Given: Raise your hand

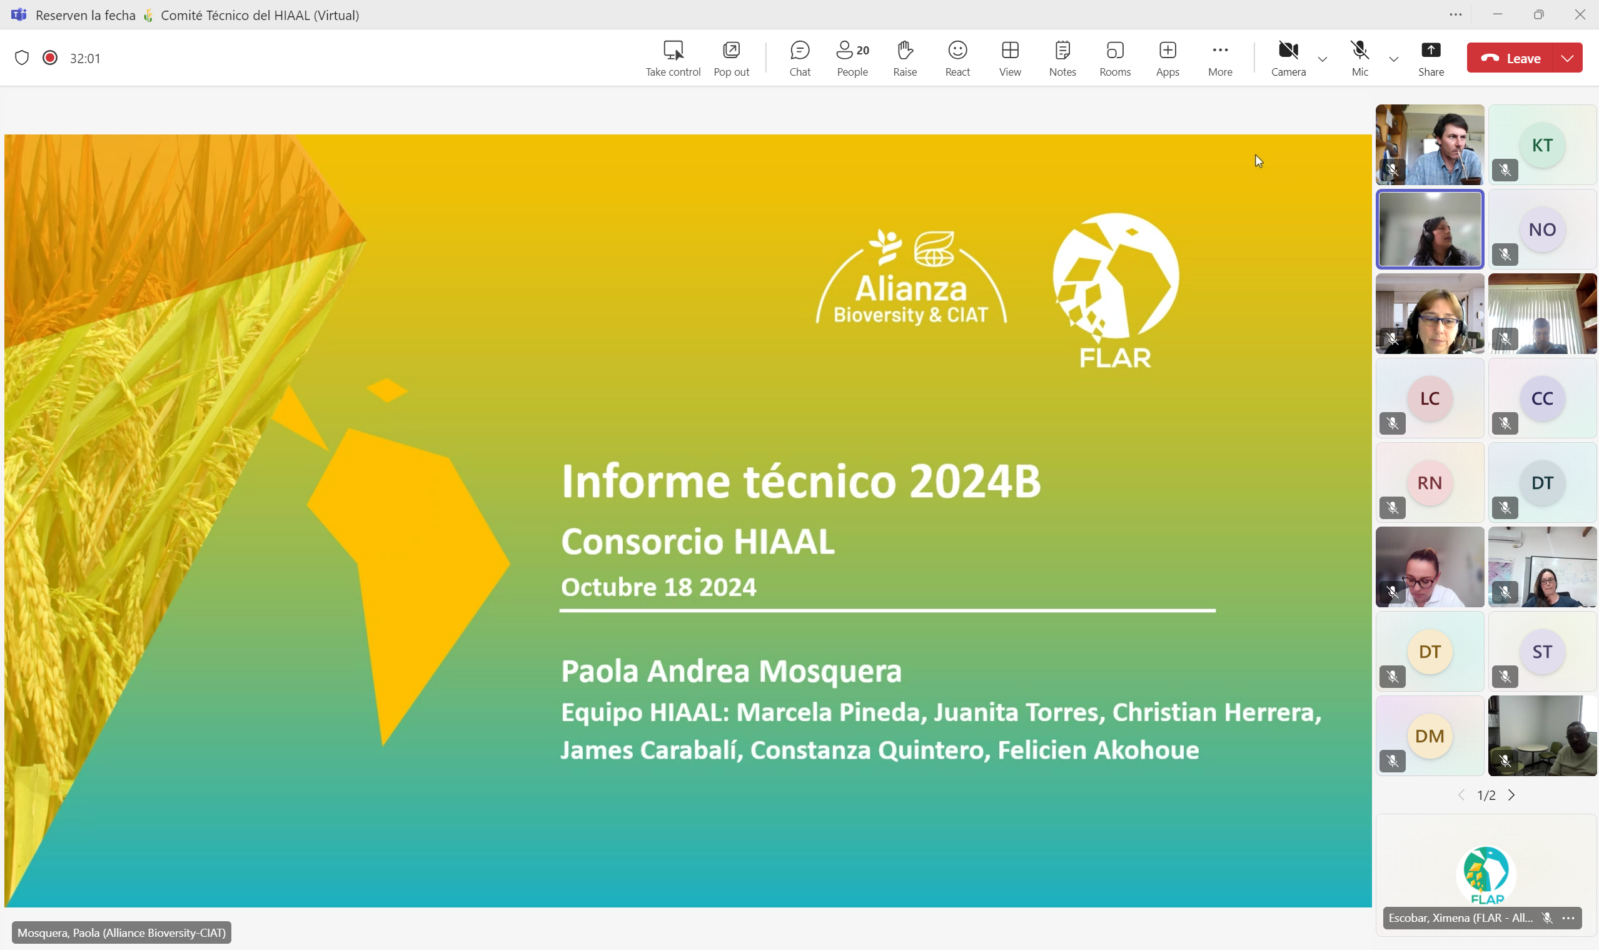Looking at the screenshot, I should pos(904,58).
